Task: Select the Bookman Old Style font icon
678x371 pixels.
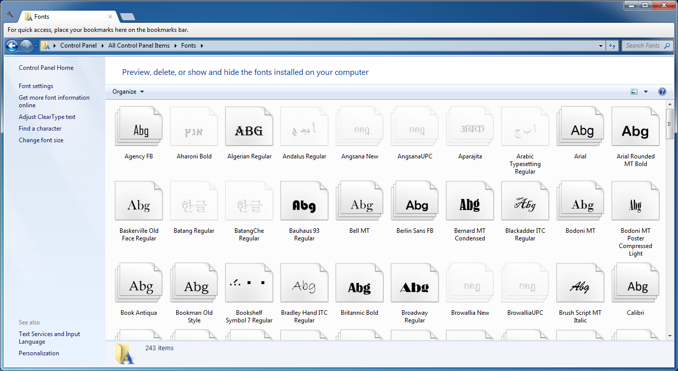Action: [x=194, y=283]
